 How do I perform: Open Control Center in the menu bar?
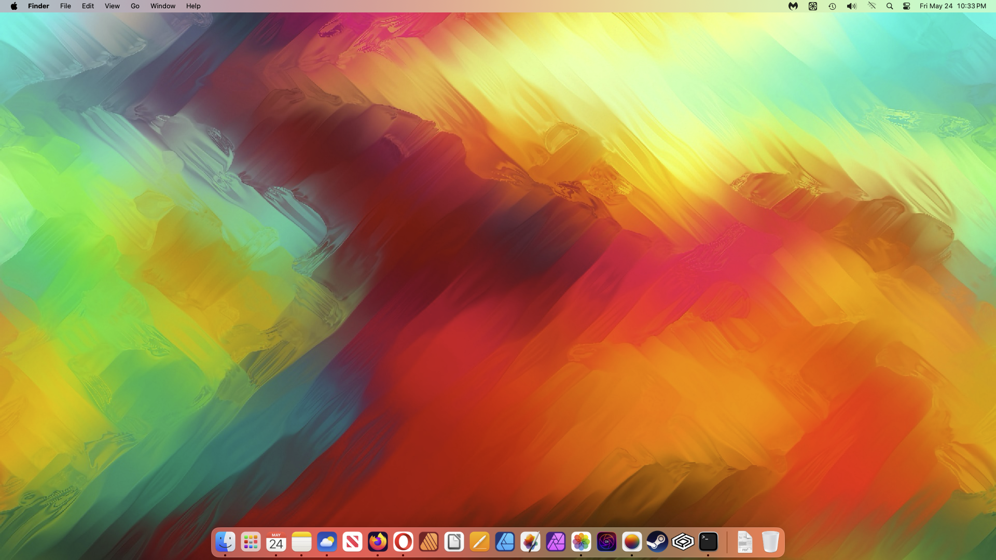click(x=907, y=6)
